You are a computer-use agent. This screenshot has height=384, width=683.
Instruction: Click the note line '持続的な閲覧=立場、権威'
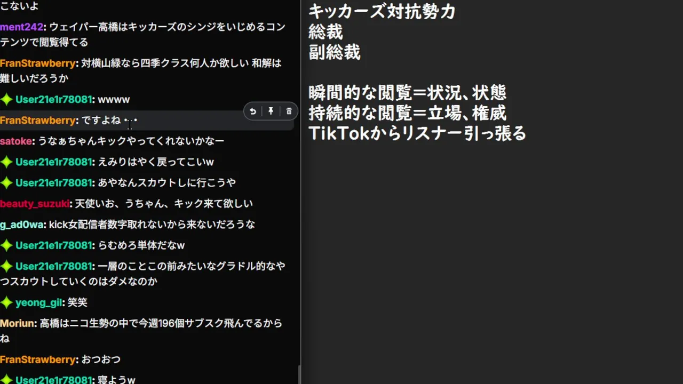tap(407, 113)
